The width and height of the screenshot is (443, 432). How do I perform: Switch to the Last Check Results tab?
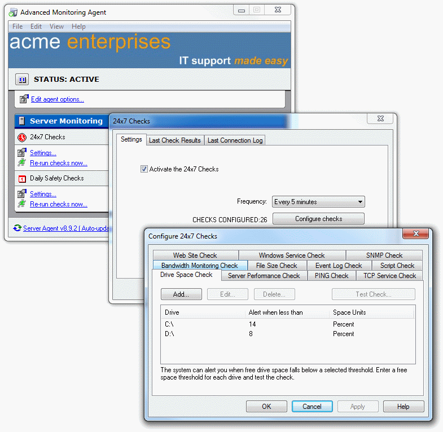click(175, 140)
